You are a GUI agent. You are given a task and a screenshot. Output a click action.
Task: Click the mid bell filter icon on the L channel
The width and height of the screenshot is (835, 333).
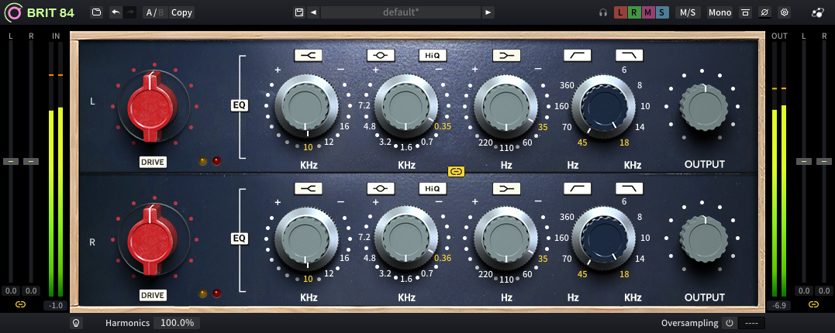(381, 55)
